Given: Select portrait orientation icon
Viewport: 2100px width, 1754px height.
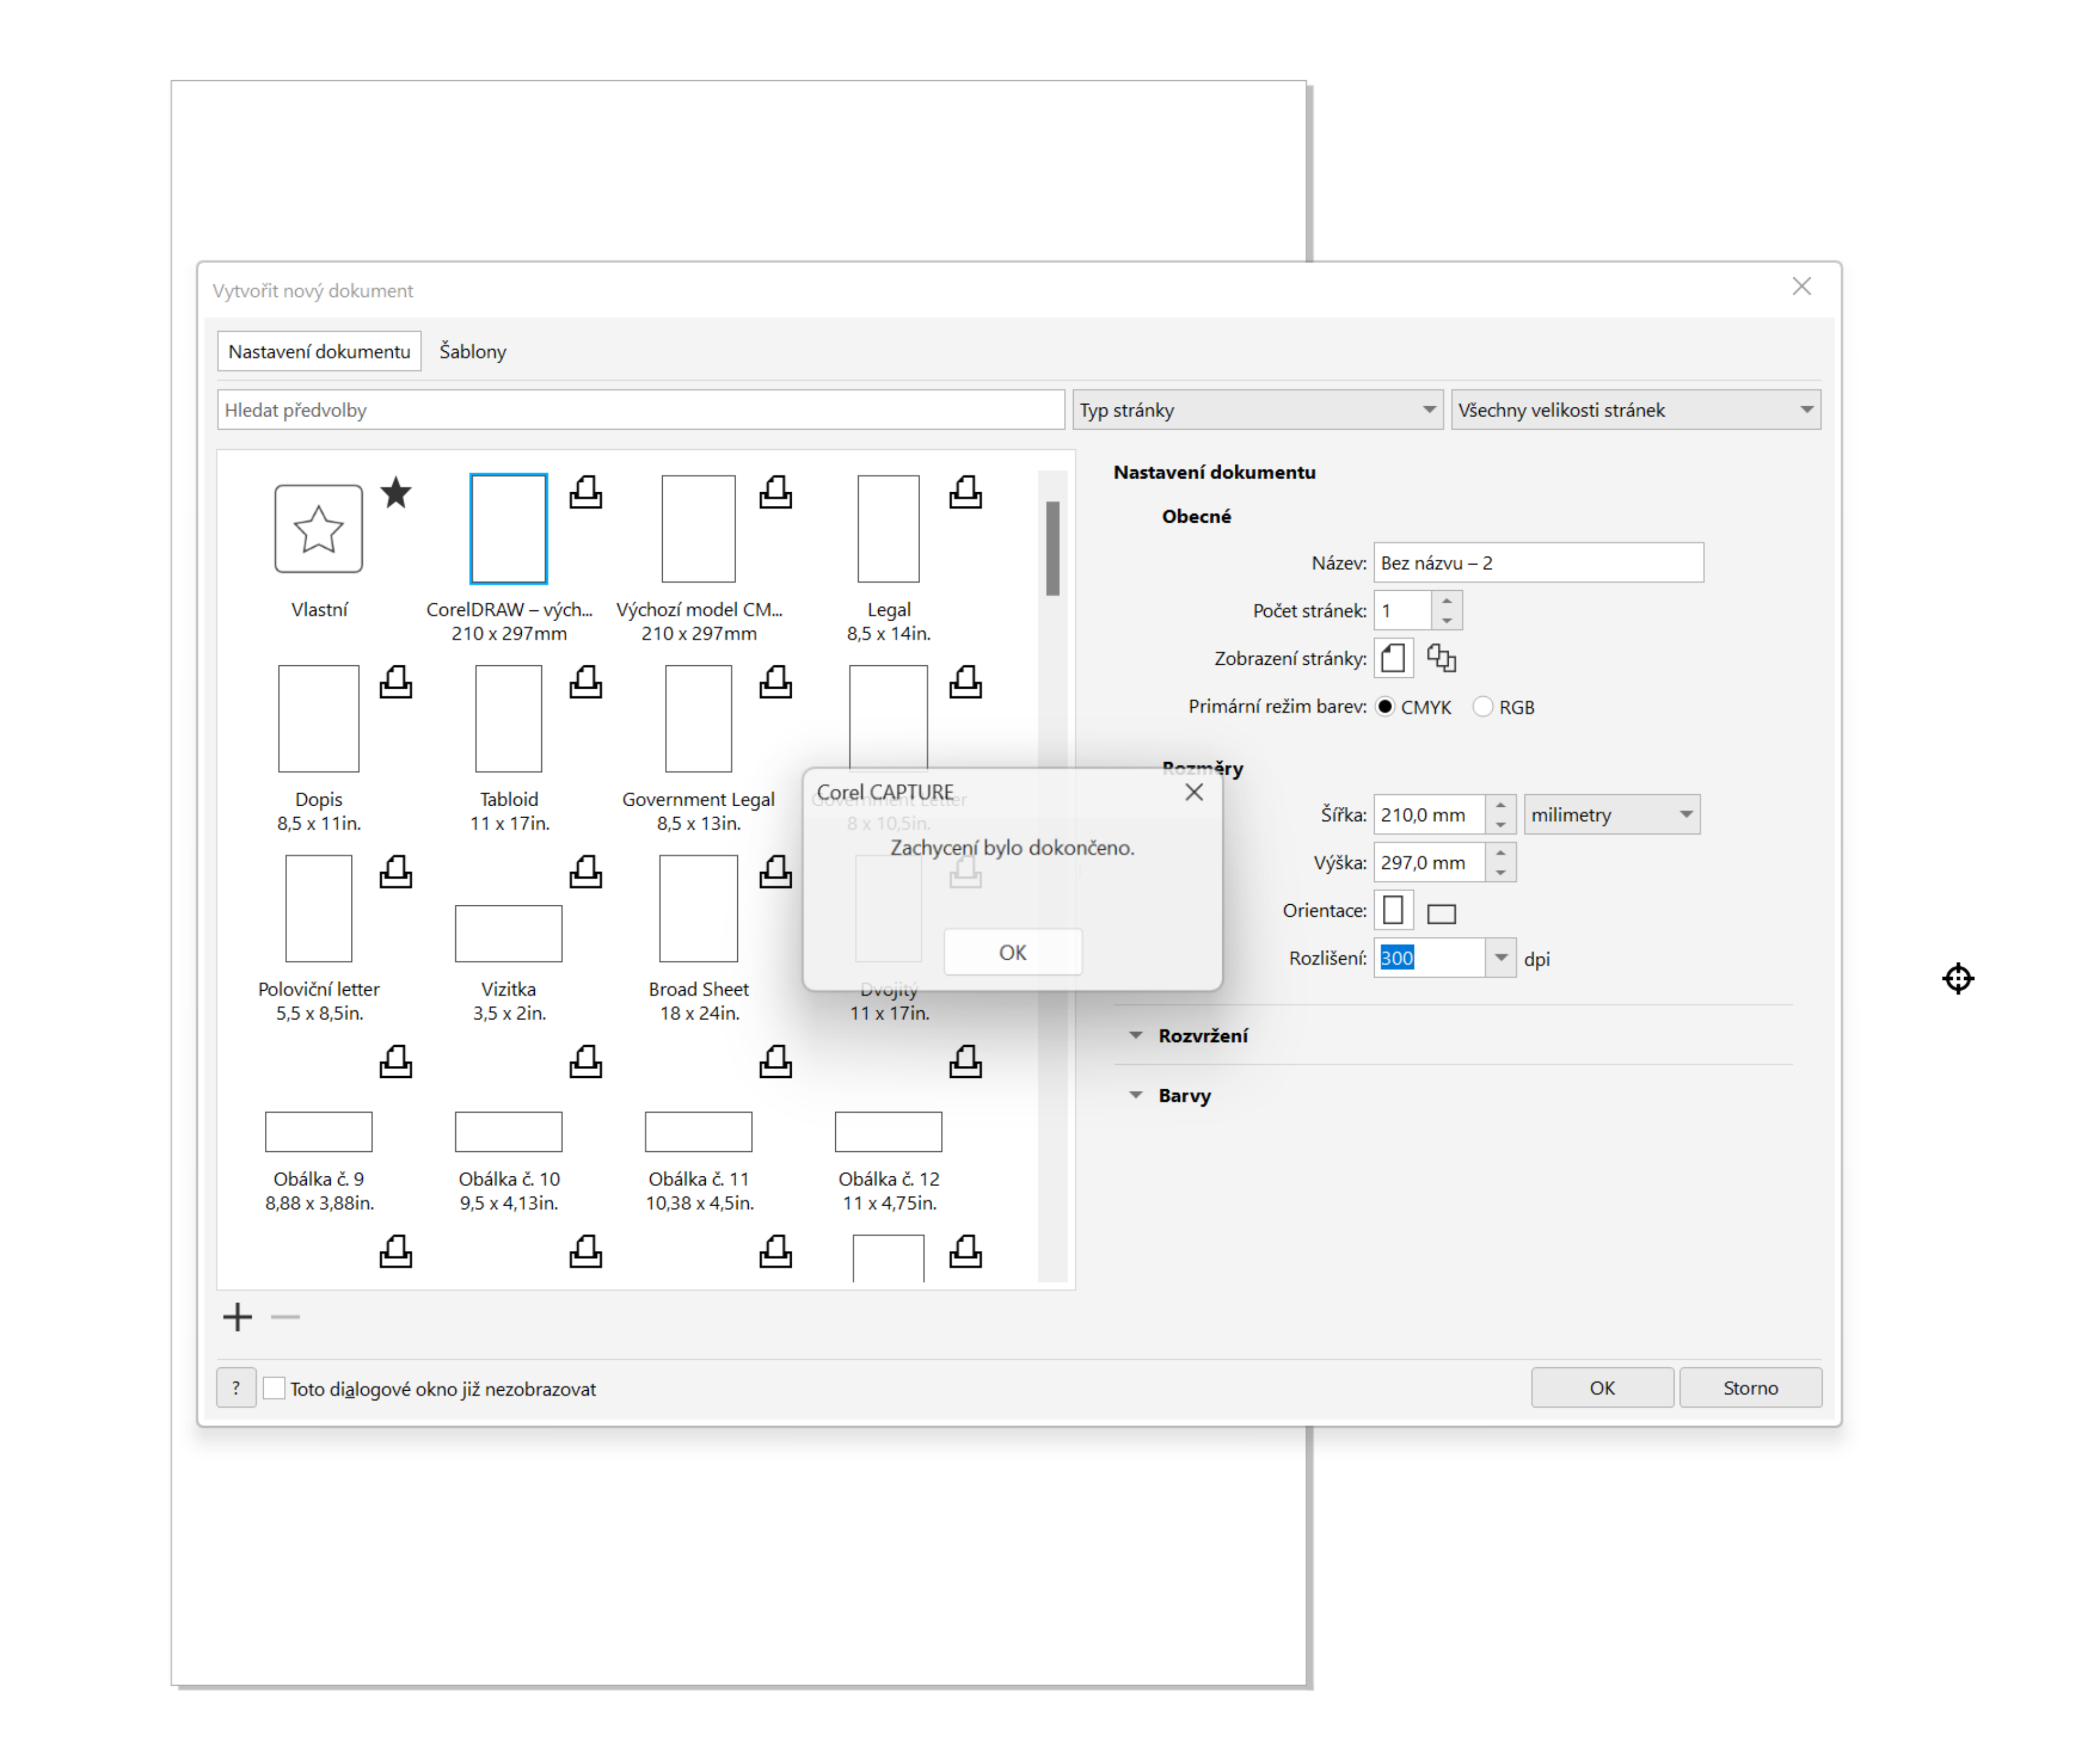Looking at the screenshot, I should (x=1393, y=911).
